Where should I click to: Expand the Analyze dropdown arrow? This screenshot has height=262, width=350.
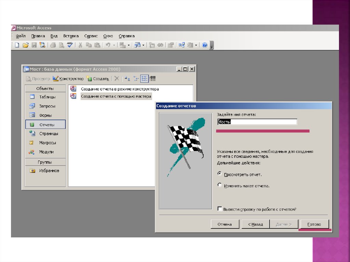[x=143, y=45]
